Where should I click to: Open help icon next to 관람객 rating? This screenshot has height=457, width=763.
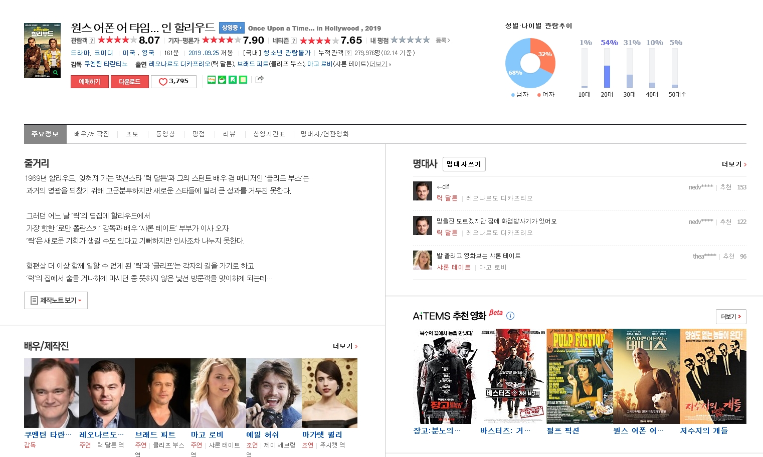tap(92, 41)
